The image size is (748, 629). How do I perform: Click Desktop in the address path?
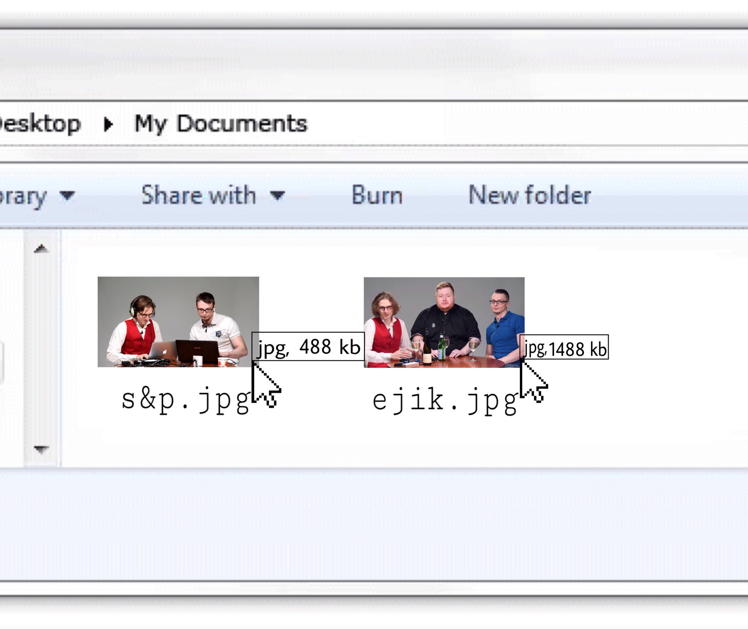click(39, 124)
